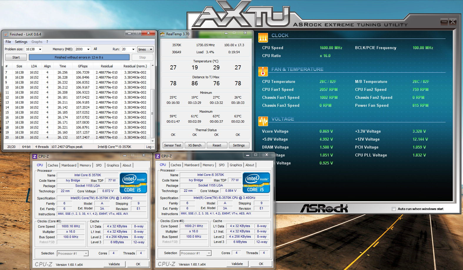Click the Residual (norm.) column header in LinX

point(135,66)
